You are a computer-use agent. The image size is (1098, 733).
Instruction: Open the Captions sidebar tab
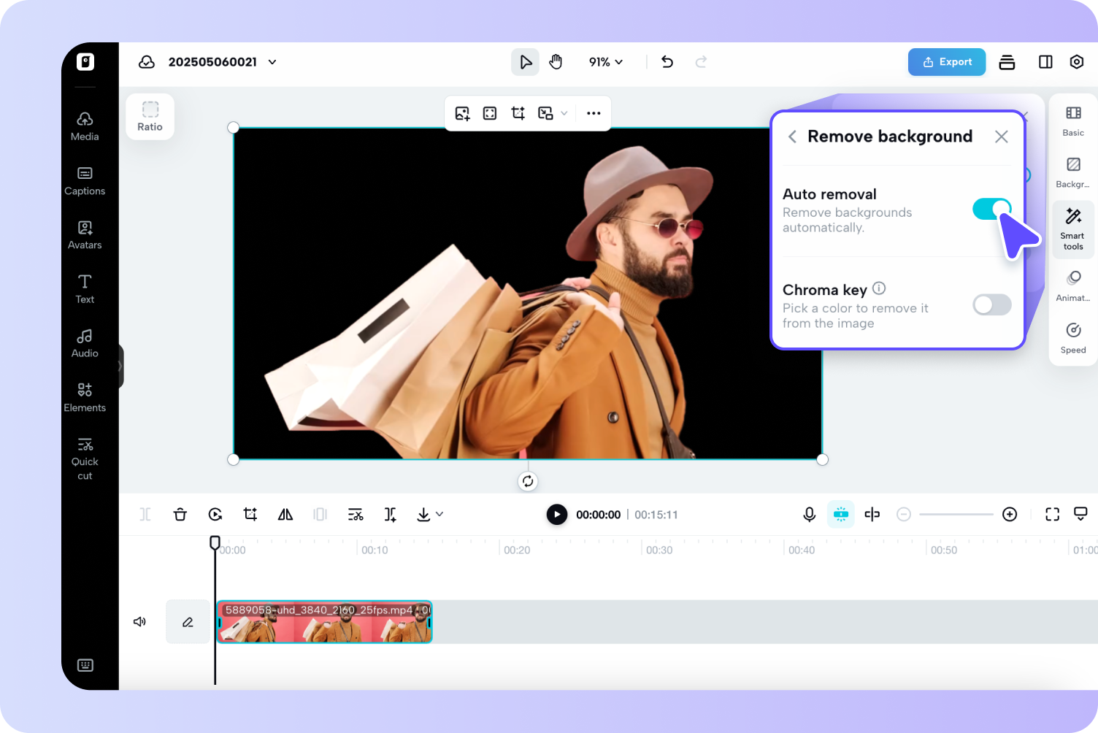pos(85,180)
